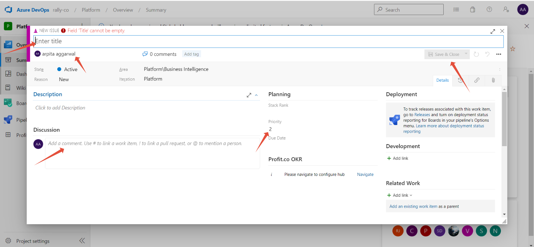Close the new issue dialog
Screen dimensions: 534x247
[502, 31]
